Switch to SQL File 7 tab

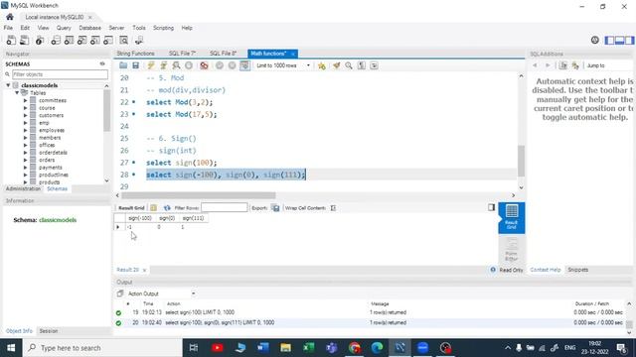tap(182, 54)
